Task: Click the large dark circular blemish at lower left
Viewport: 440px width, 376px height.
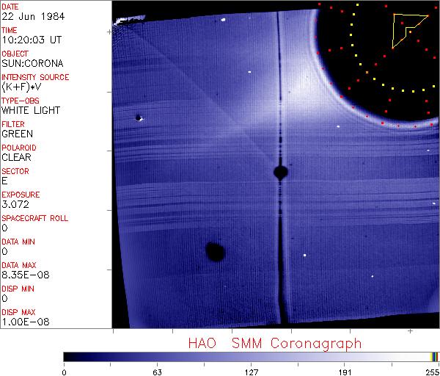Action: click(x=215, y=253)
